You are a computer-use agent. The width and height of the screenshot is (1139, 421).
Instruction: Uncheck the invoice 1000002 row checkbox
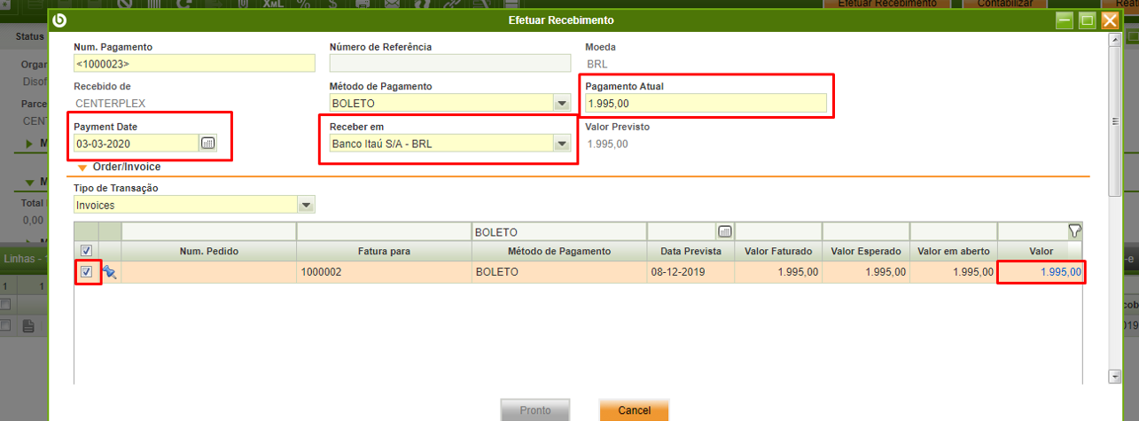tap(86, 272)
